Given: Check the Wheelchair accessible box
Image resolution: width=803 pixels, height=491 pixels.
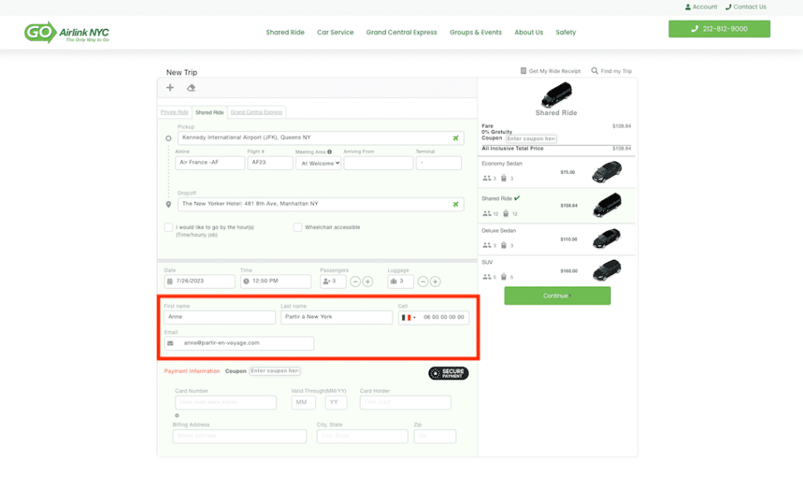Looking at the screenshot, I should [x=298, y=227].
